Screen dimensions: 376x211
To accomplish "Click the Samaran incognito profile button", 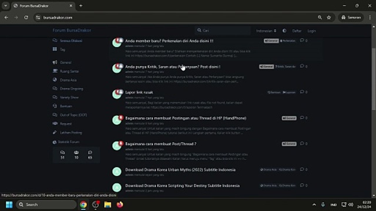I will (x=351, y=18).
